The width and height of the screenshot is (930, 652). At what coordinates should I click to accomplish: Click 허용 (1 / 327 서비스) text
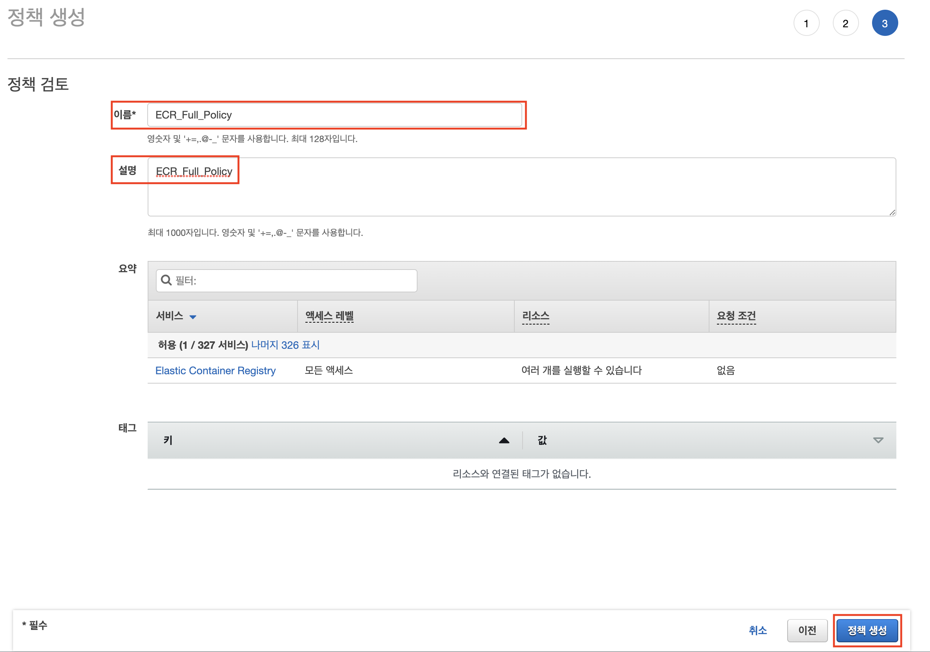(x=203, y=345)
